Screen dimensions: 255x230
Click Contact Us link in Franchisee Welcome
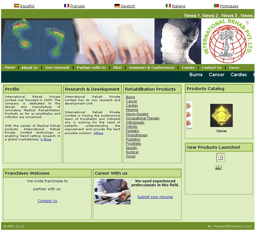pyautogui.click(x=47, y=201)
